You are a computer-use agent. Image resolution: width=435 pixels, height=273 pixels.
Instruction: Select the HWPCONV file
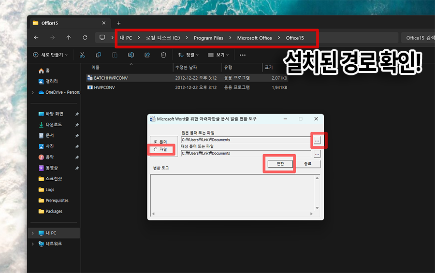[187, 87]
